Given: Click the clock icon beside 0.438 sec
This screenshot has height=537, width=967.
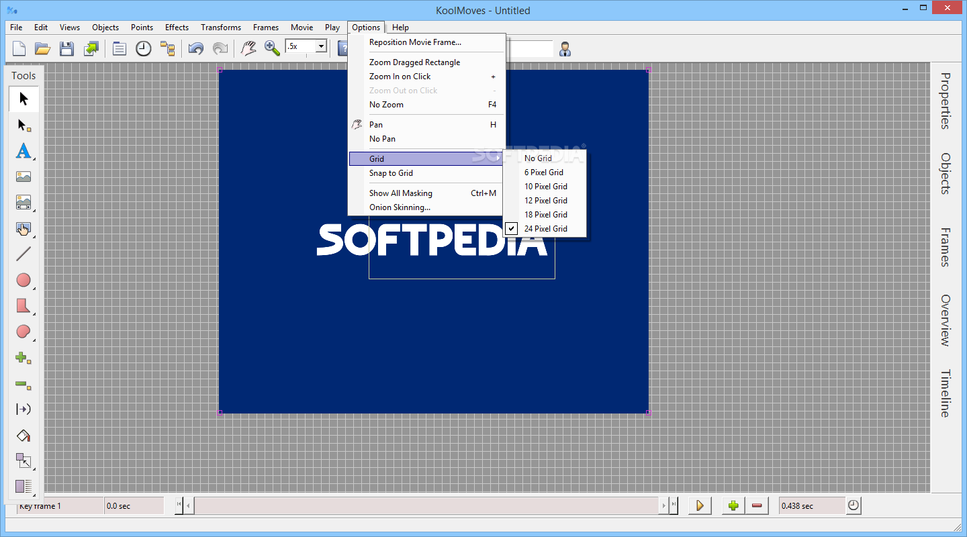Looking at the screenshot, I should click(854, 505).
